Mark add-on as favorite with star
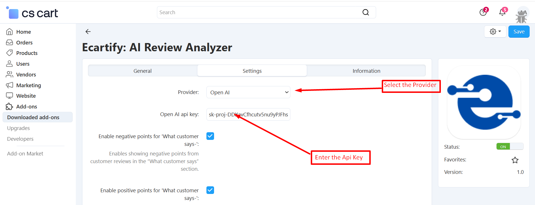The image size is (535, 205). click(515, 160)
